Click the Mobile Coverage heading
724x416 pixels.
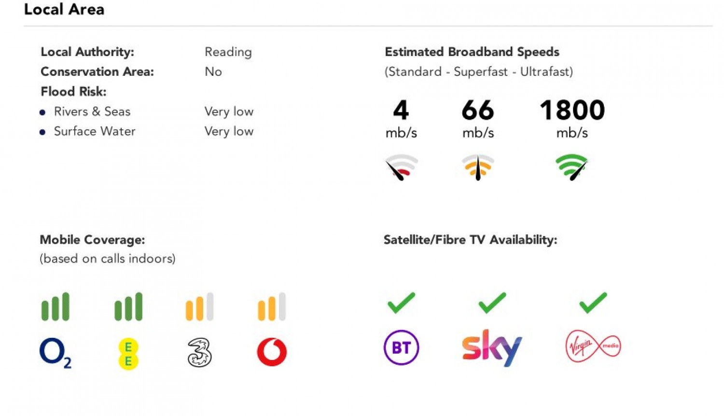point(92,239)
